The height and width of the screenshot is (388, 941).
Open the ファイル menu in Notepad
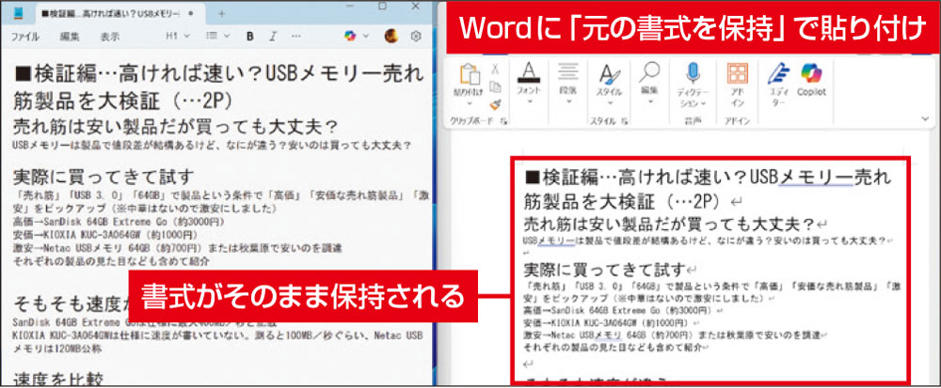pos(25,37)
